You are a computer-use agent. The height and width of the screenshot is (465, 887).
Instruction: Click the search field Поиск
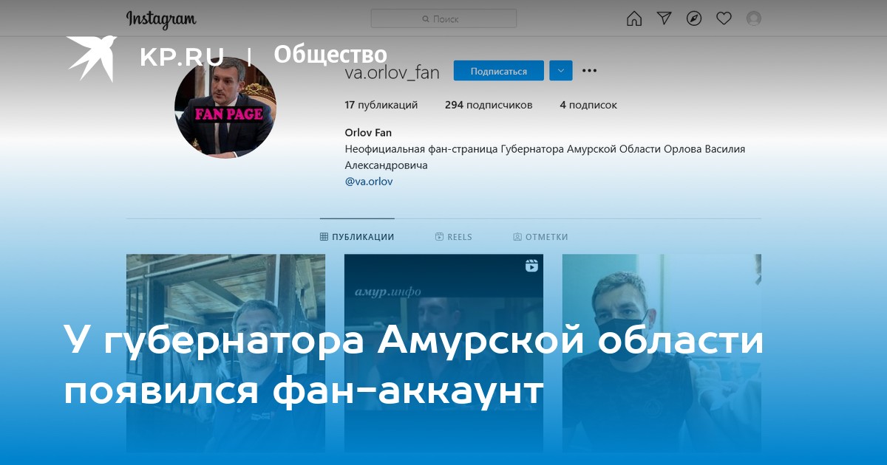click(x=443, y=18)
